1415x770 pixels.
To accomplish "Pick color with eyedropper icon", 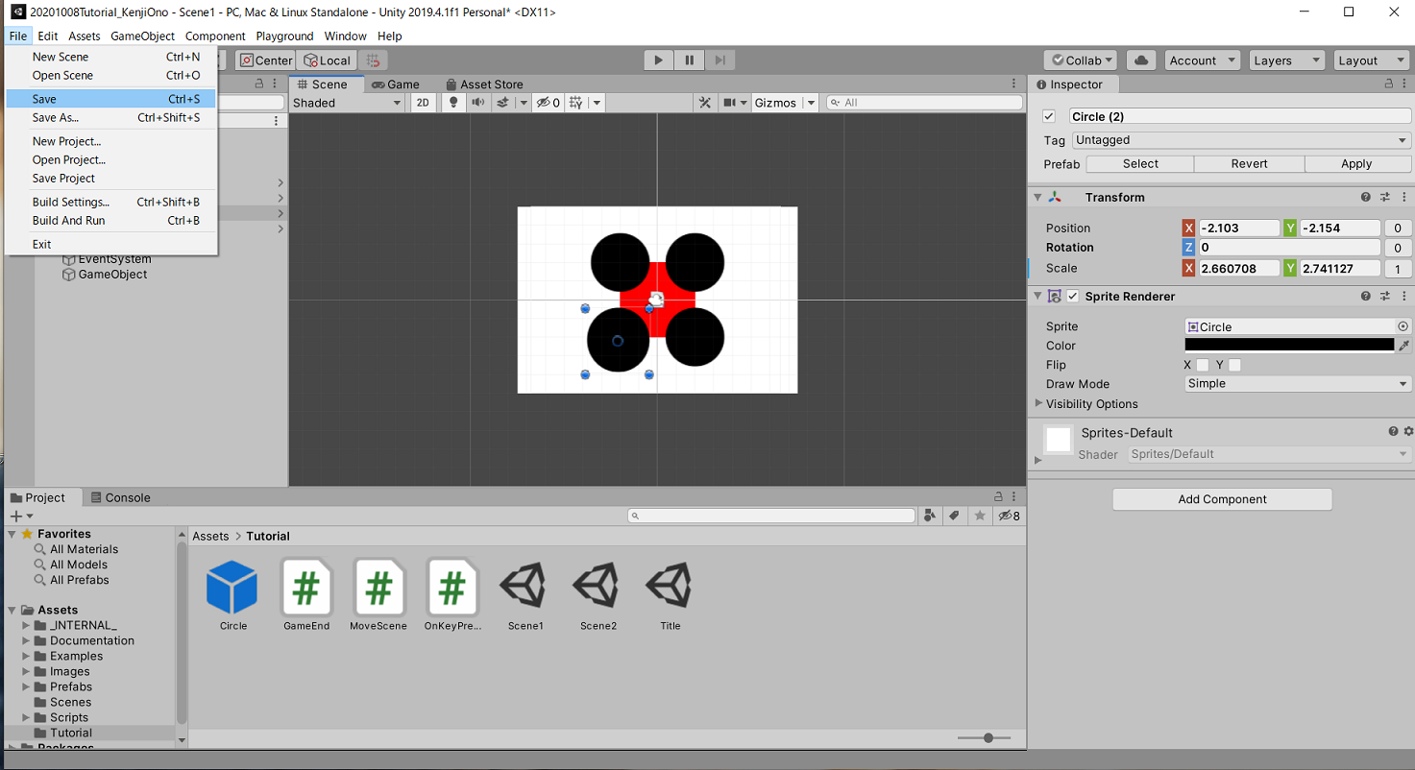I will click(1403, 346).
